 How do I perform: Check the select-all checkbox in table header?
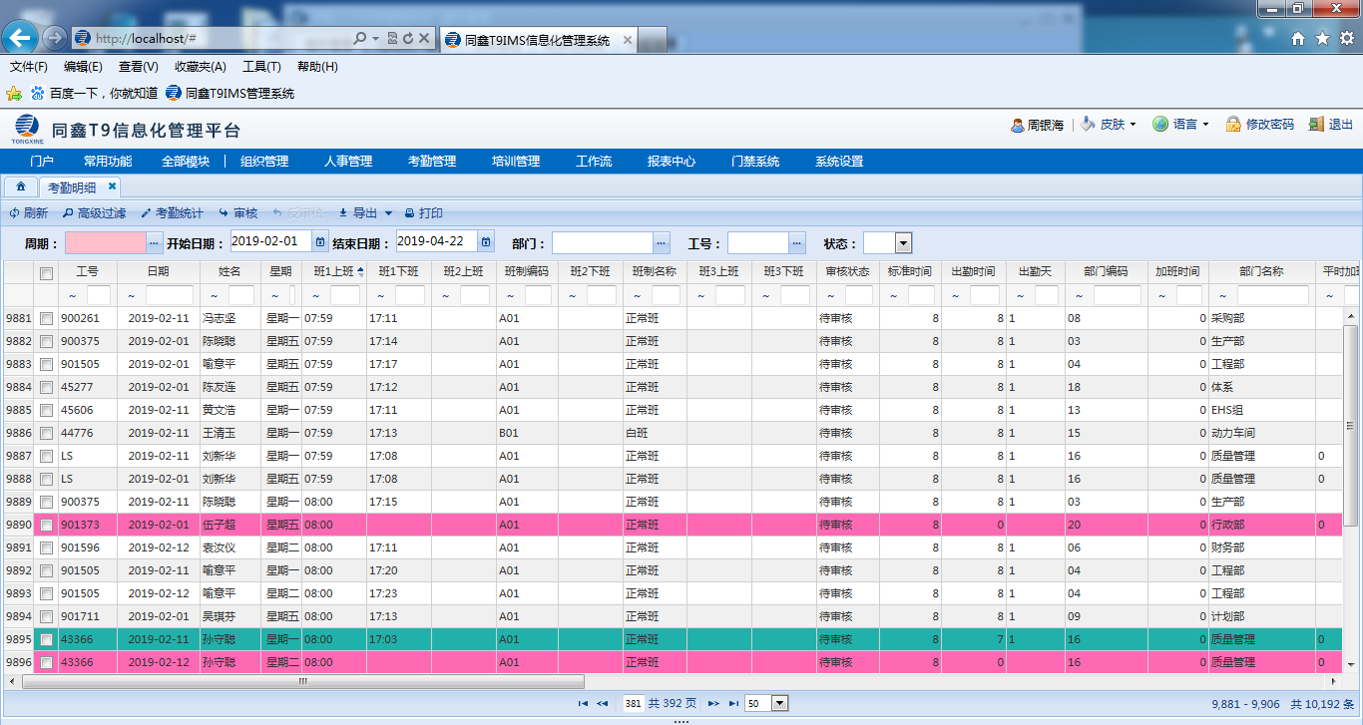pyautogui.click(x=46, y=273)
